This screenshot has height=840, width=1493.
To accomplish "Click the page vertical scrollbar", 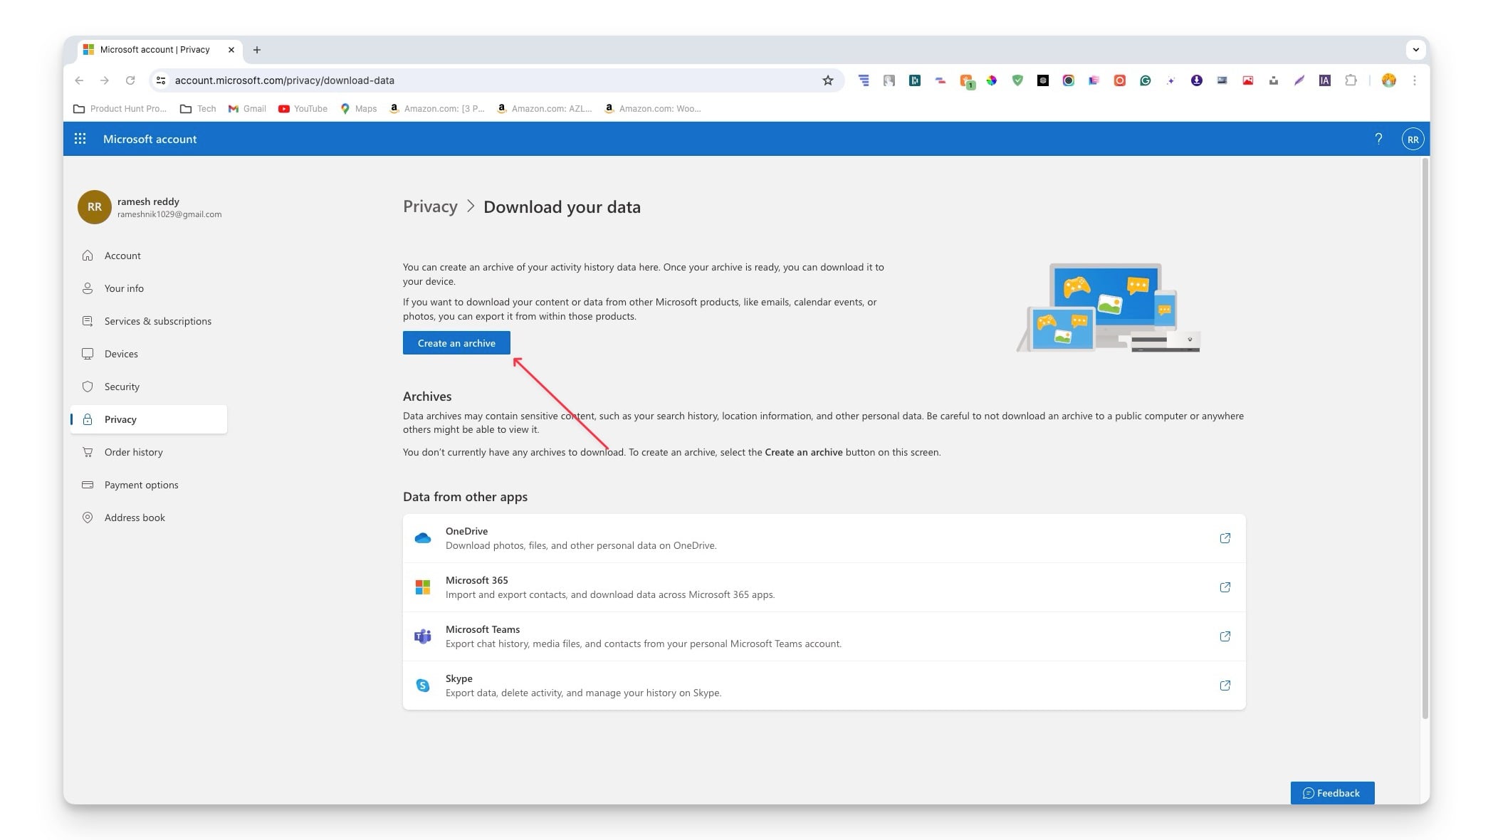I will point(1425,438).
